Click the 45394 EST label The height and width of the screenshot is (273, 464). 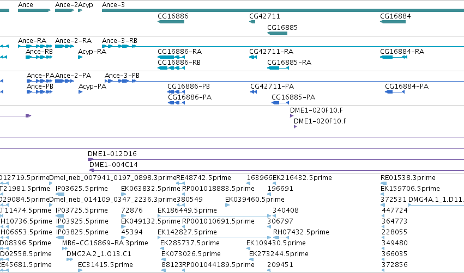coord(132,232)
